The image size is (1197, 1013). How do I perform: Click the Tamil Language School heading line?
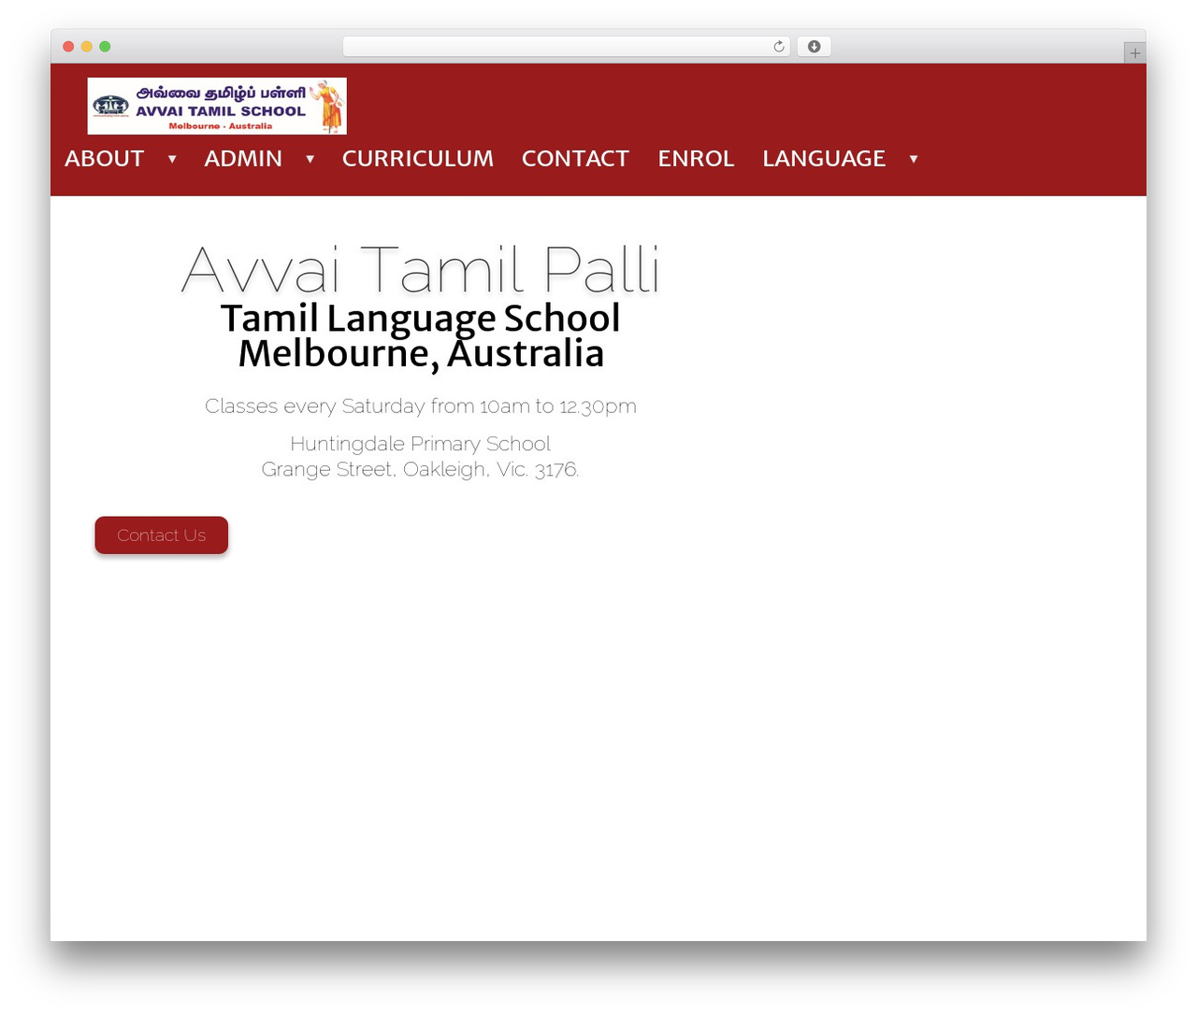tap(421, 319)
